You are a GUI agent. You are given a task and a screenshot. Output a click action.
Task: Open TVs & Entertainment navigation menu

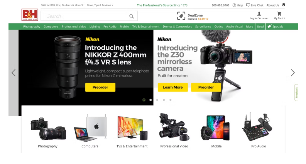(146, 27)
